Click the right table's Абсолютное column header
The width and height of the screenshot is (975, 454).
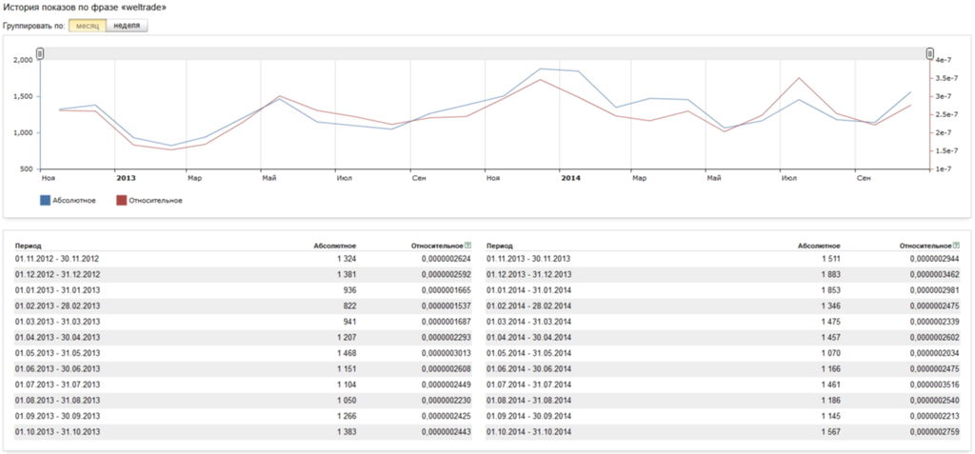(x=819, y=246)
